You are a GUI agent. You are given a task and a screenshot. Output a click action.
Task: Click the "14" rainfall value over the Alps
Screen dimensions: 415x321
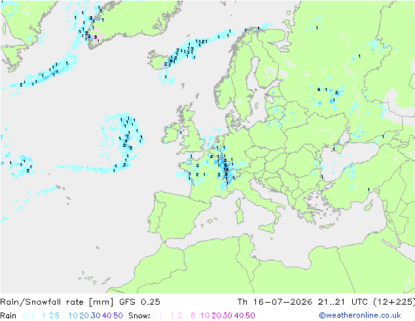[x=226, y=169]
